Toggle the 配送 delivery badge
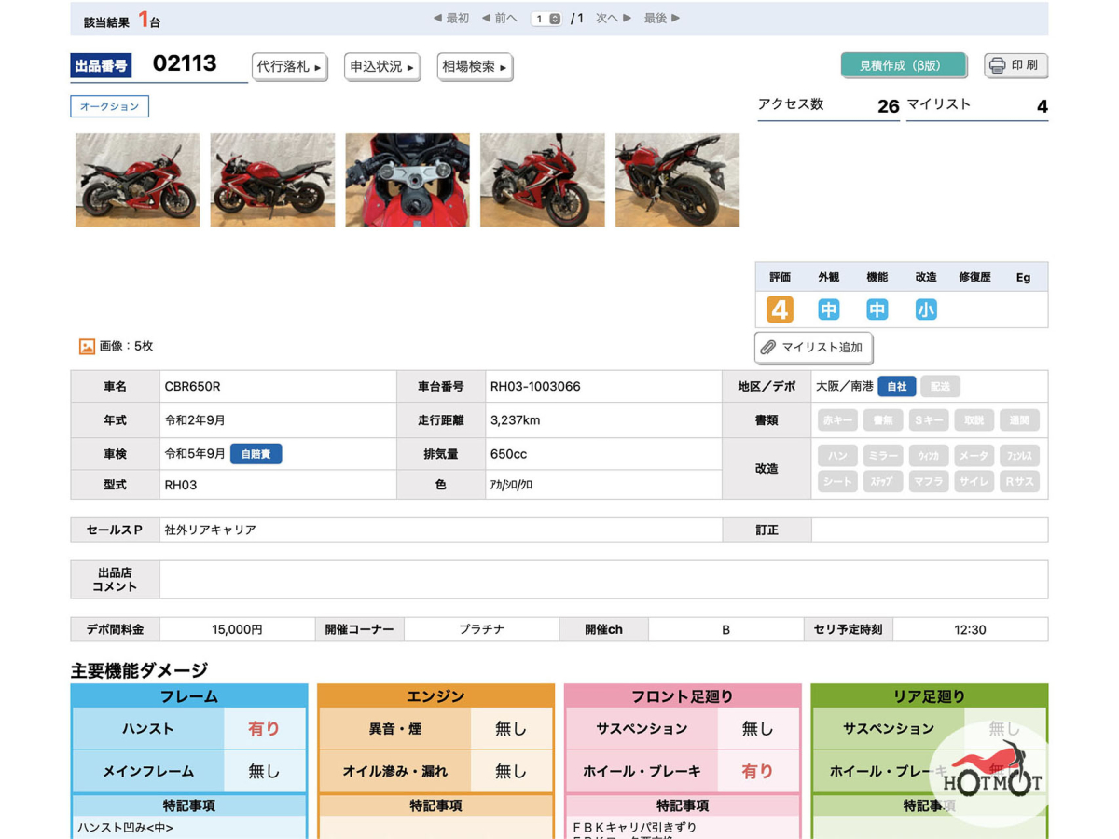 coord(940,386)
